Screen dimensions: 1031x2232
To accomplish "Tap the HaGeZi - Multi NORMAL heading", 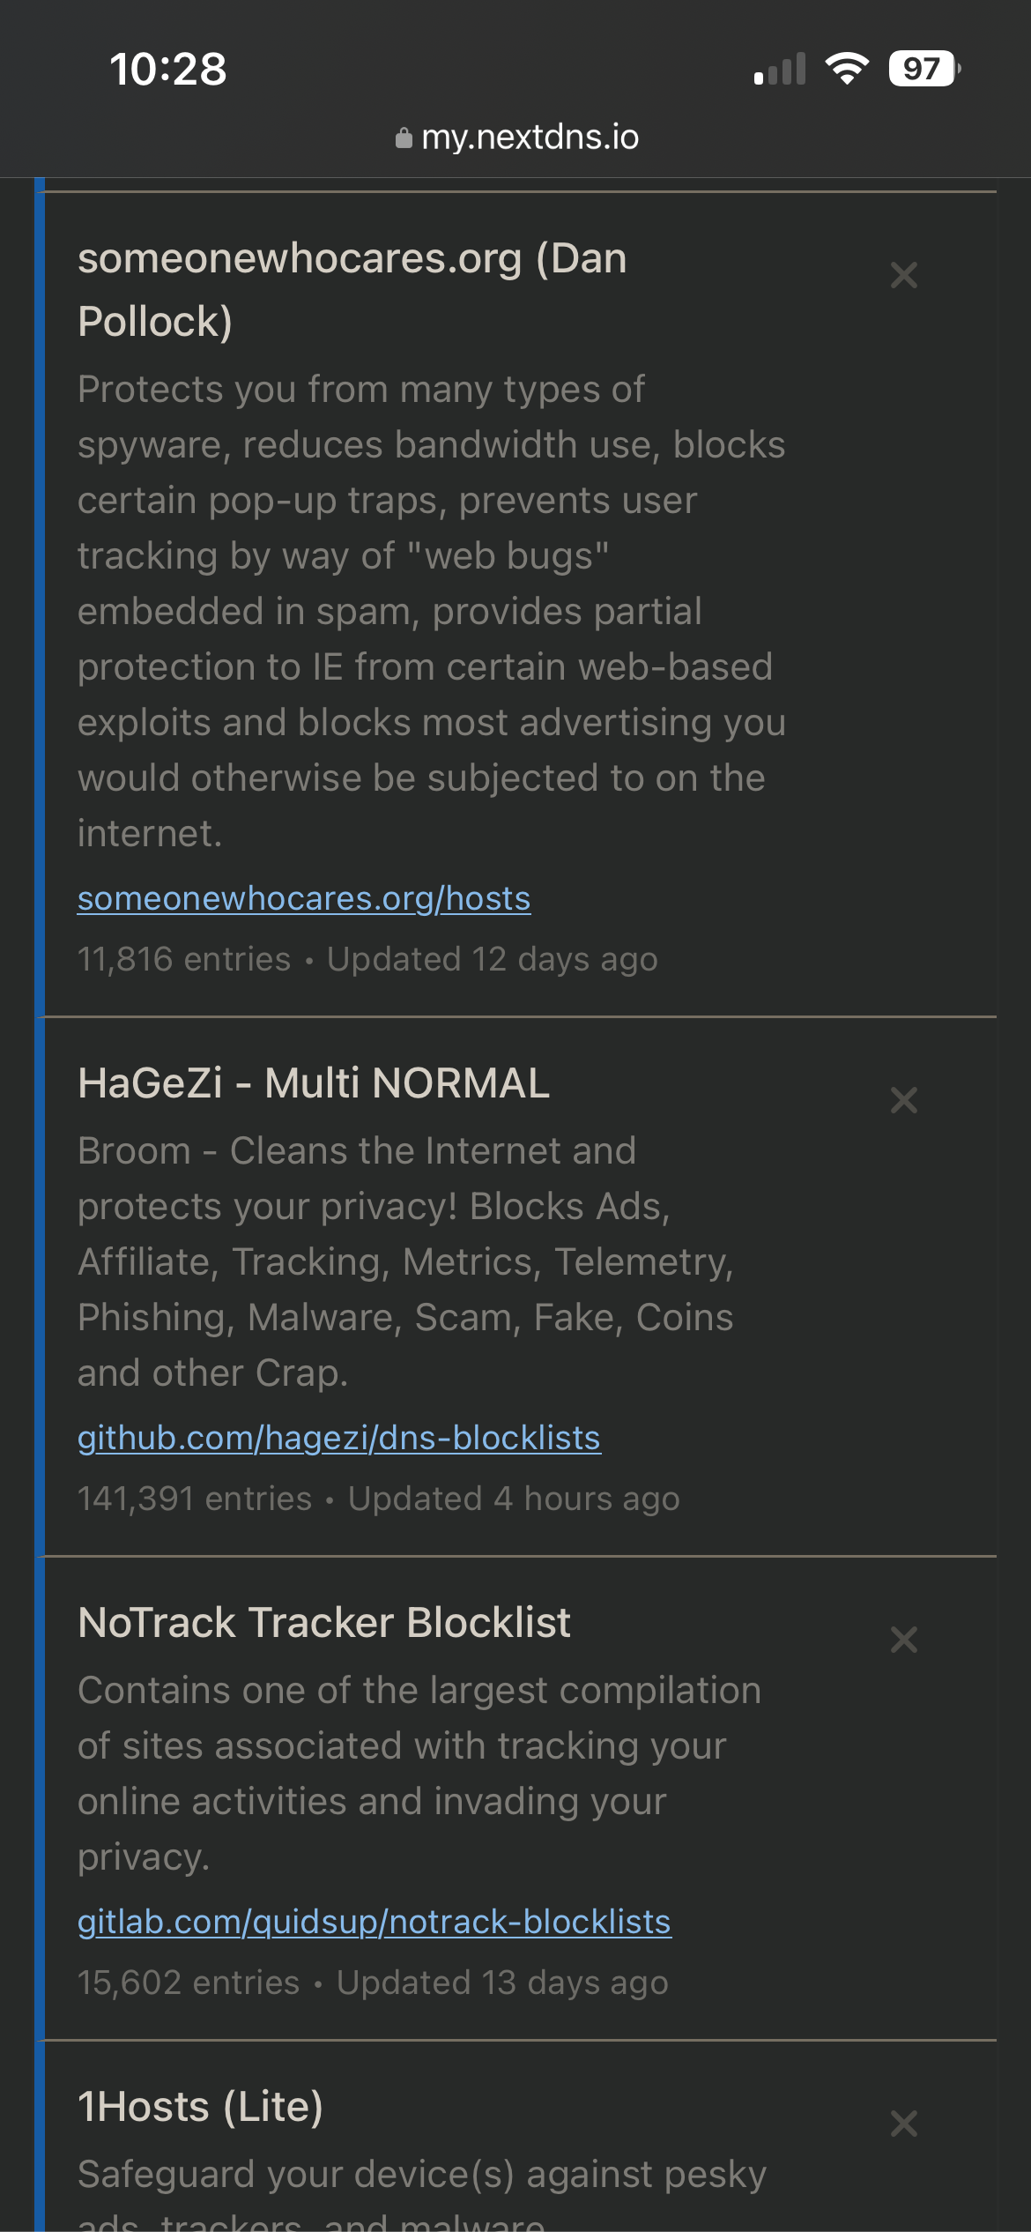I will click(x=314, y=1083).
